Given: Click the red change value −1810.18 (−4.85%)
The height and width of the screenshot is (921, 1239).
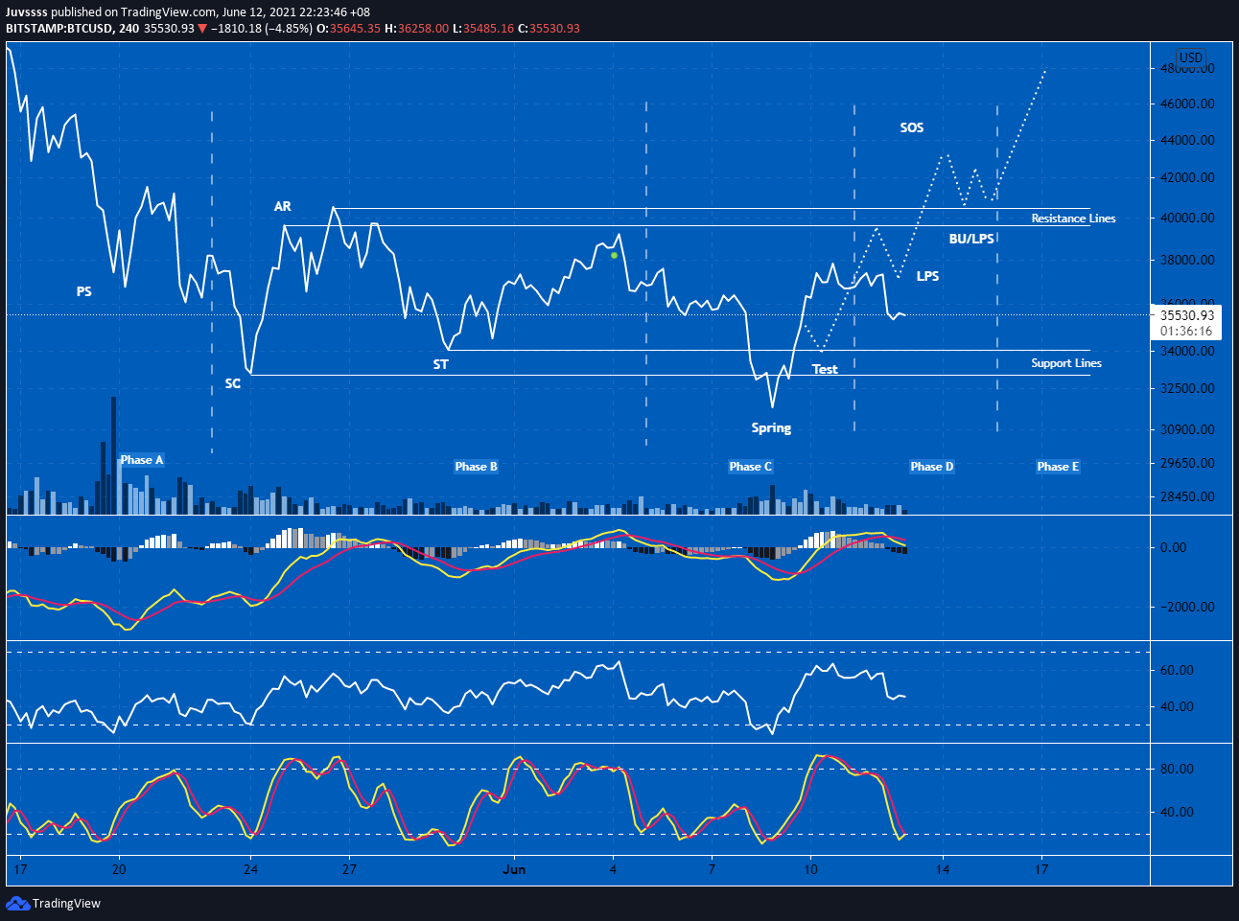Looking at the screenshot, I should click(x=261, y=28).
